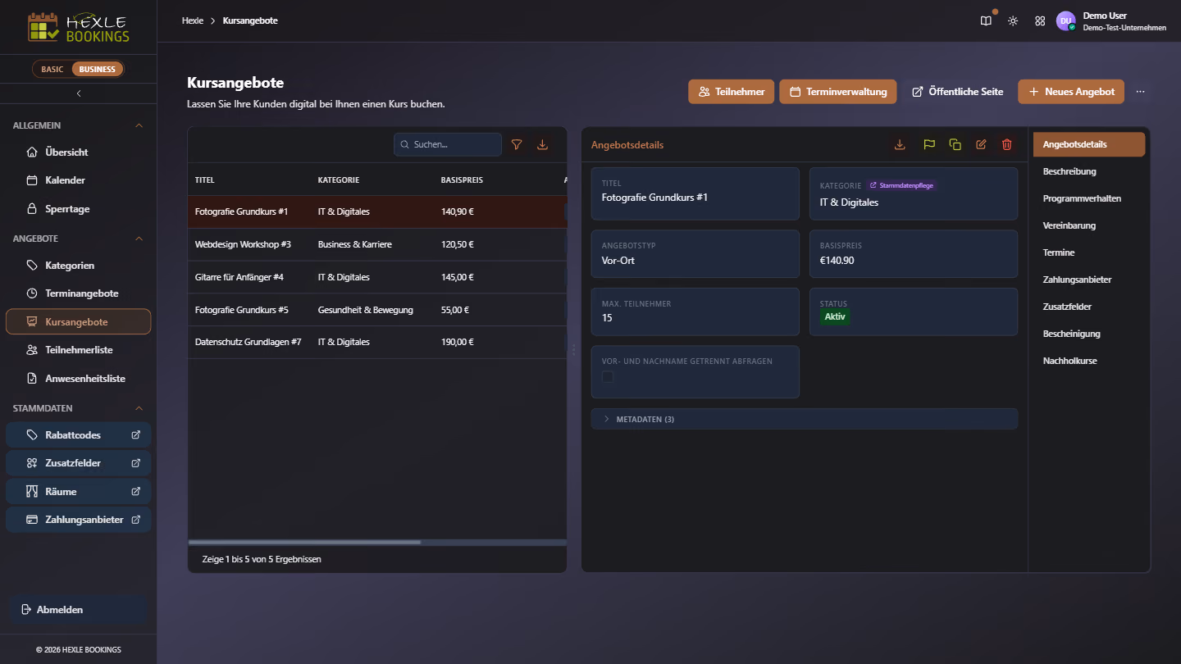Select the BUSINESS plan toggle
1181x664 pixels.
point(98,69)
